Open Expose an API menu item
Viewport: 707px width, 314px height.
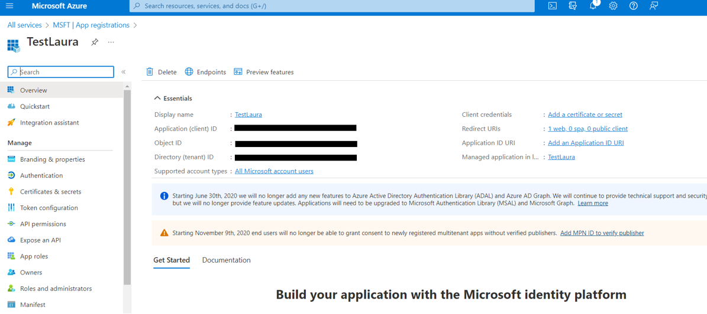[x=62, y=240]
